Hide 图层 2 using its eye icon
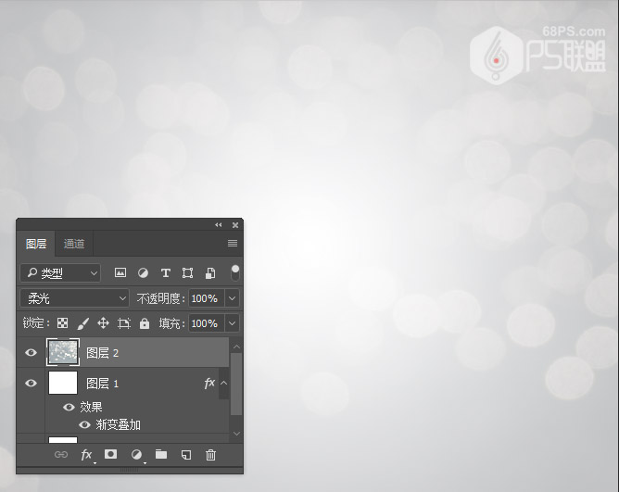 tap(31, 353)
